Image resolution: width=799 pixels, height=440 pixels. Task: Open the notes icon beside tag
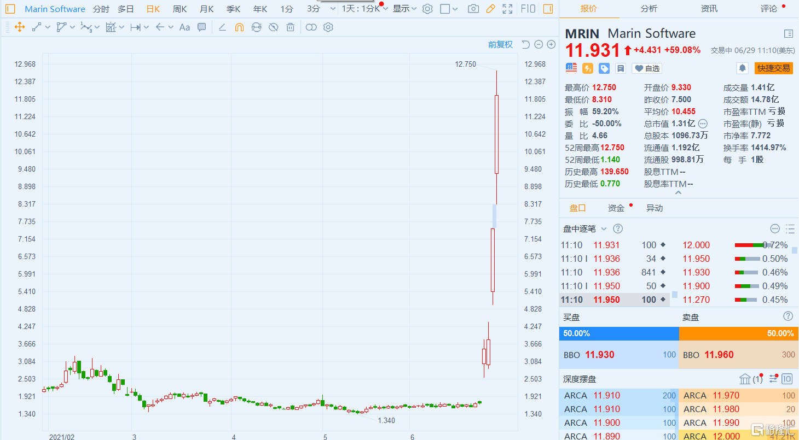(x=621, y=68)
